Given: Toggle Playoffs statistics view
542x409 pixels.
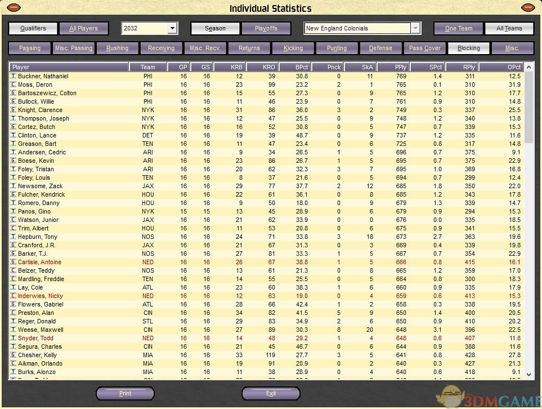Looking at the screenshot, I should [x=266, y=28].
